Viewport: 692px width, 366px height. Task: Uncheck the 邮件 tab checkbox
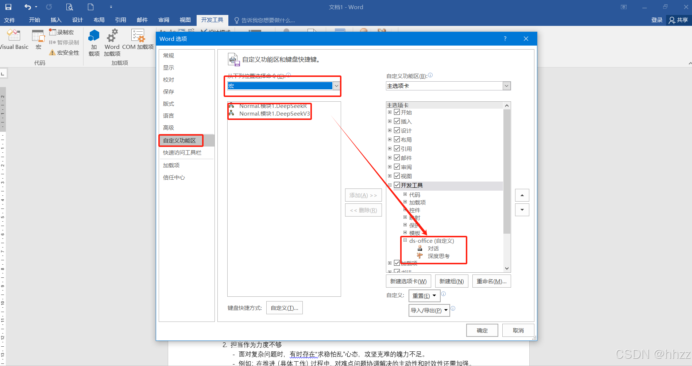(x=397, y=157)
